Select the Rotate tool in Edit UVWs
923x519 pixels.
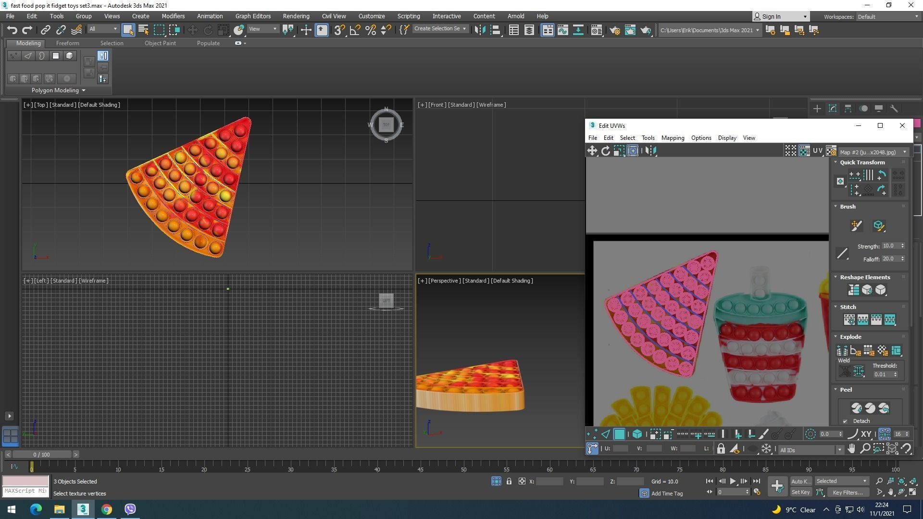tap(606, 151)
